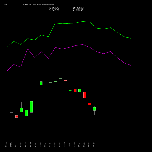Click the 30 Mar date label
The image size is (152, 152).
coord(16,144)
